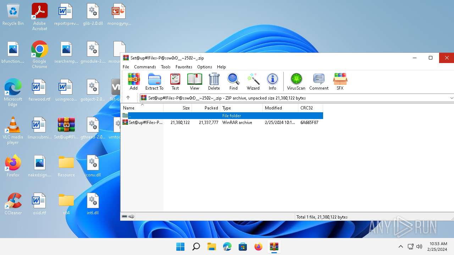Viewport: 454px width, 255px height.
Task: Expand the archive path dropdown
Action: 451,98
